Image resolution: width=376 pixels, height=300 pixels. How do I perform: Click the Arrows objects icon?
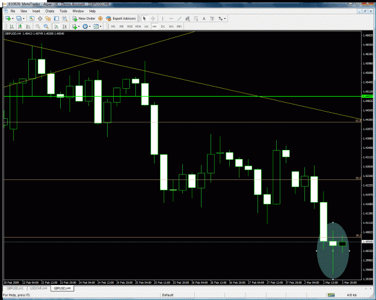point(221,19)
